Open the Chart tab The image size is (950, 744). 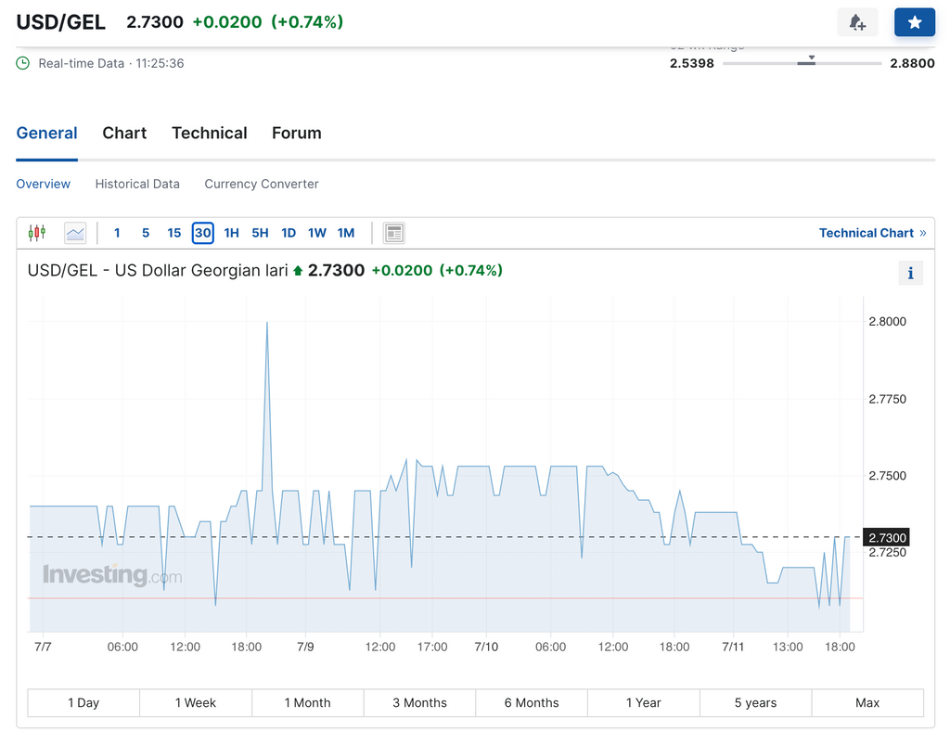click(x=124, y=133)
